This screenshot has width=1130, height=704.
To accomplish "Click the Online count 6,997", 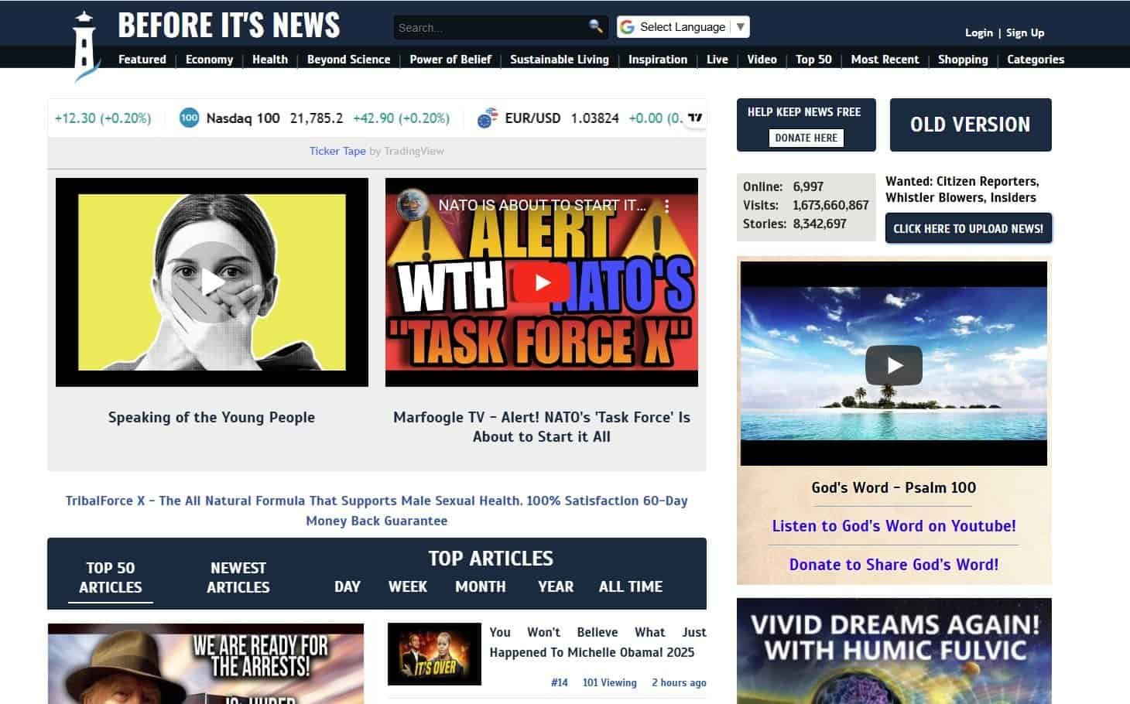I will pyautogui.click(x=808, y=186).
